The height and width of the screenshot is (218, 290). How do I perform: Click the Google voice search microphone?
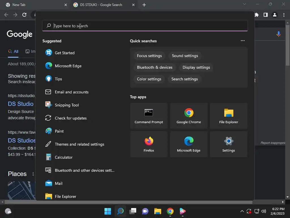click(x=279, y=34)
